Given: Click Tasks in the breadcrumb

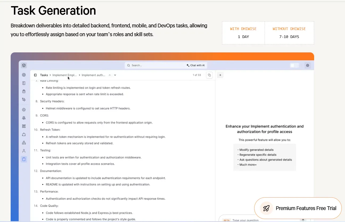Looking at the screenshot, I should 44,75.
